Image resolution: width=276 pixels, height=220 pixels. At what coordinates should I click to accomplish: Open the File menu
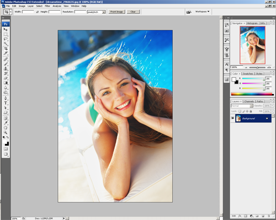click(8, 6)
